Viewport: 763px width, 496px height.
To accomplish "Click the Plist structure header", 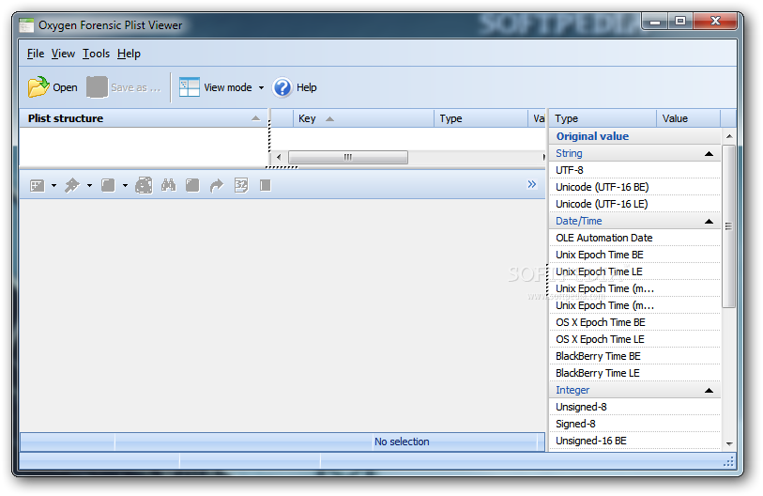I will point(144,118).
